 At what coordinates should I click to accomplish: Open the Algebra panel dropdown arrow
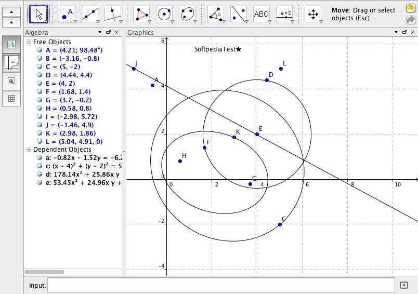(100, 32)
